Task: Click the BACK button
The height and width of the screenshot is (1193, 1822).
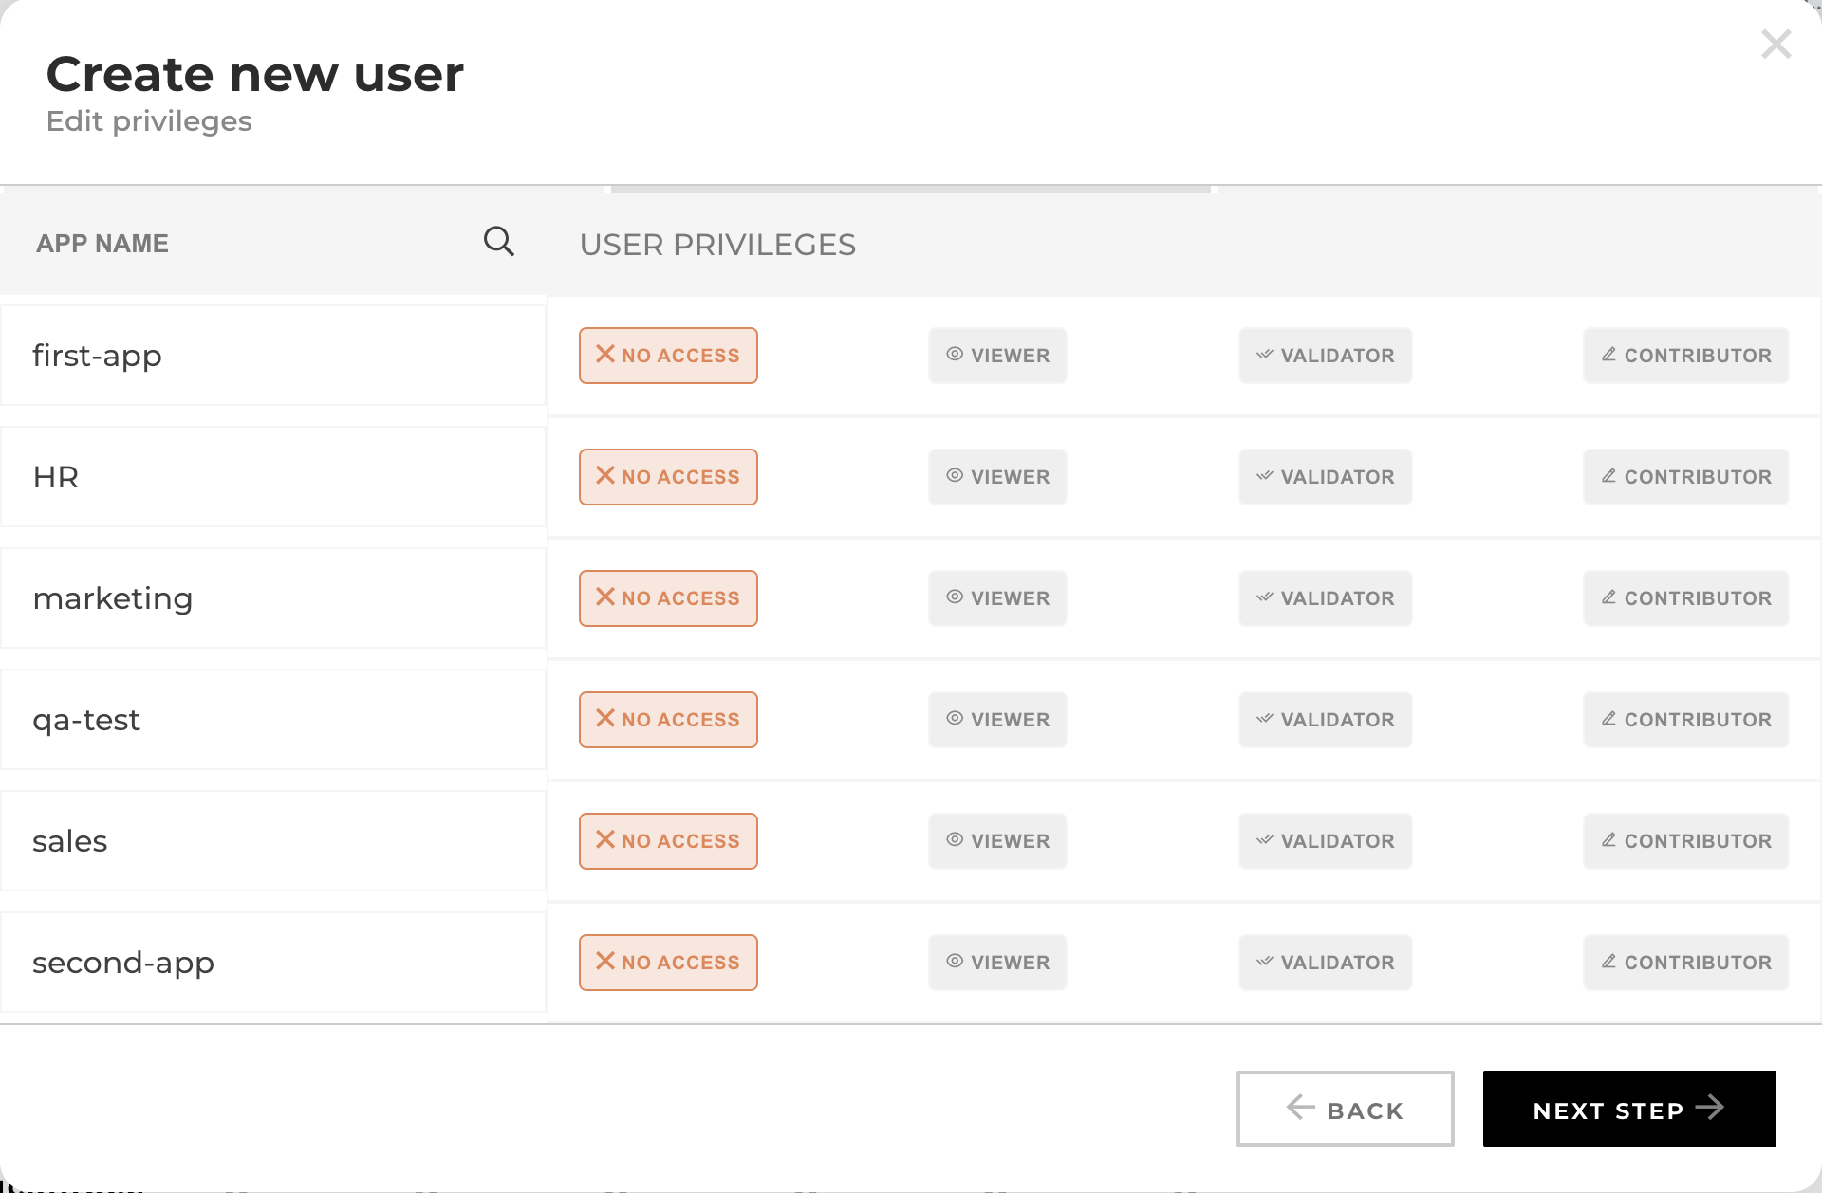Action: click(x=1345, y=1108)
